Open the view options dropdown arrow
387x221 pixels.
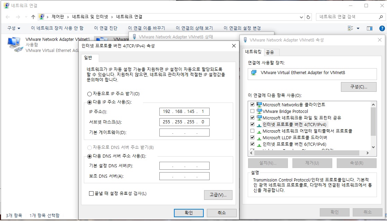(358, 28)
